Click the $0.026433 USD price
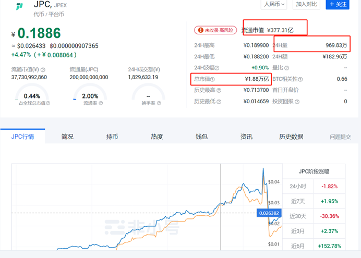The height and width of the screenshot is (258, 361). [31, 46]
